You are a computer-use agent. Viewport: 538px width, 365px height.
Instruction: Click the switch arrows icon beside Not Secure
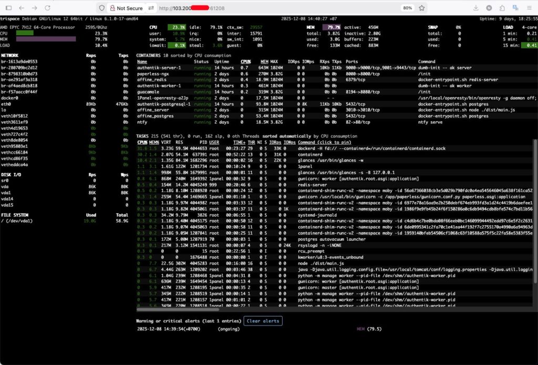pyautogui.click(x=151, y=8)
